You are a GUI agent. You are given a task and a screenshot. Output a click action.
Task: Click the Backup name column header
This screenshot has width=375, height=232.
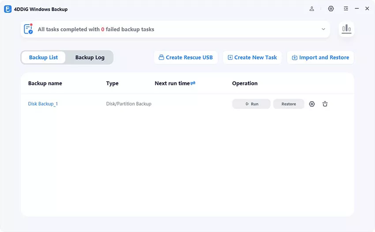(45, 83)
